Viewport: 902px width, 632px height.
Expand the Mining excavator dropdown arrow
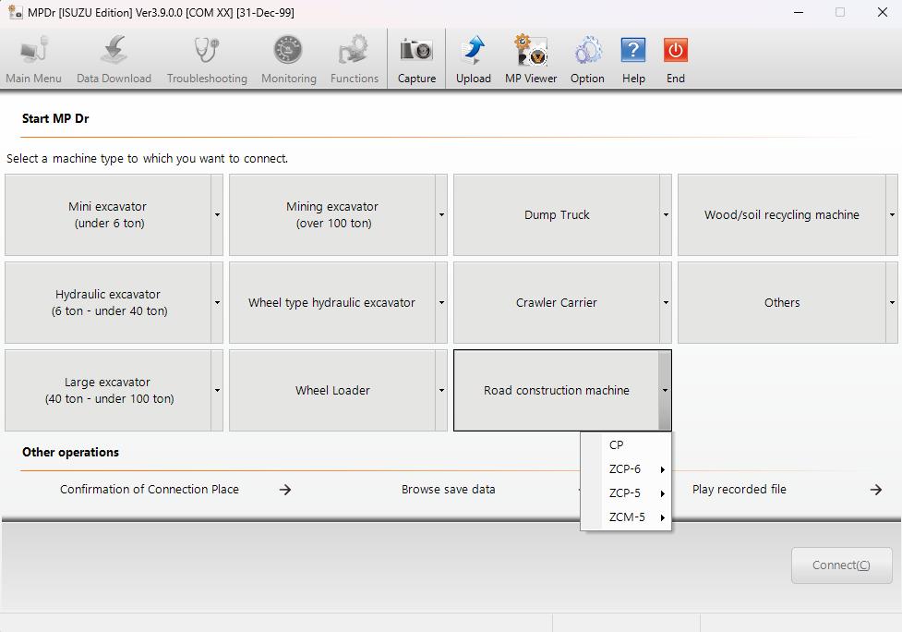pos(441,214)
